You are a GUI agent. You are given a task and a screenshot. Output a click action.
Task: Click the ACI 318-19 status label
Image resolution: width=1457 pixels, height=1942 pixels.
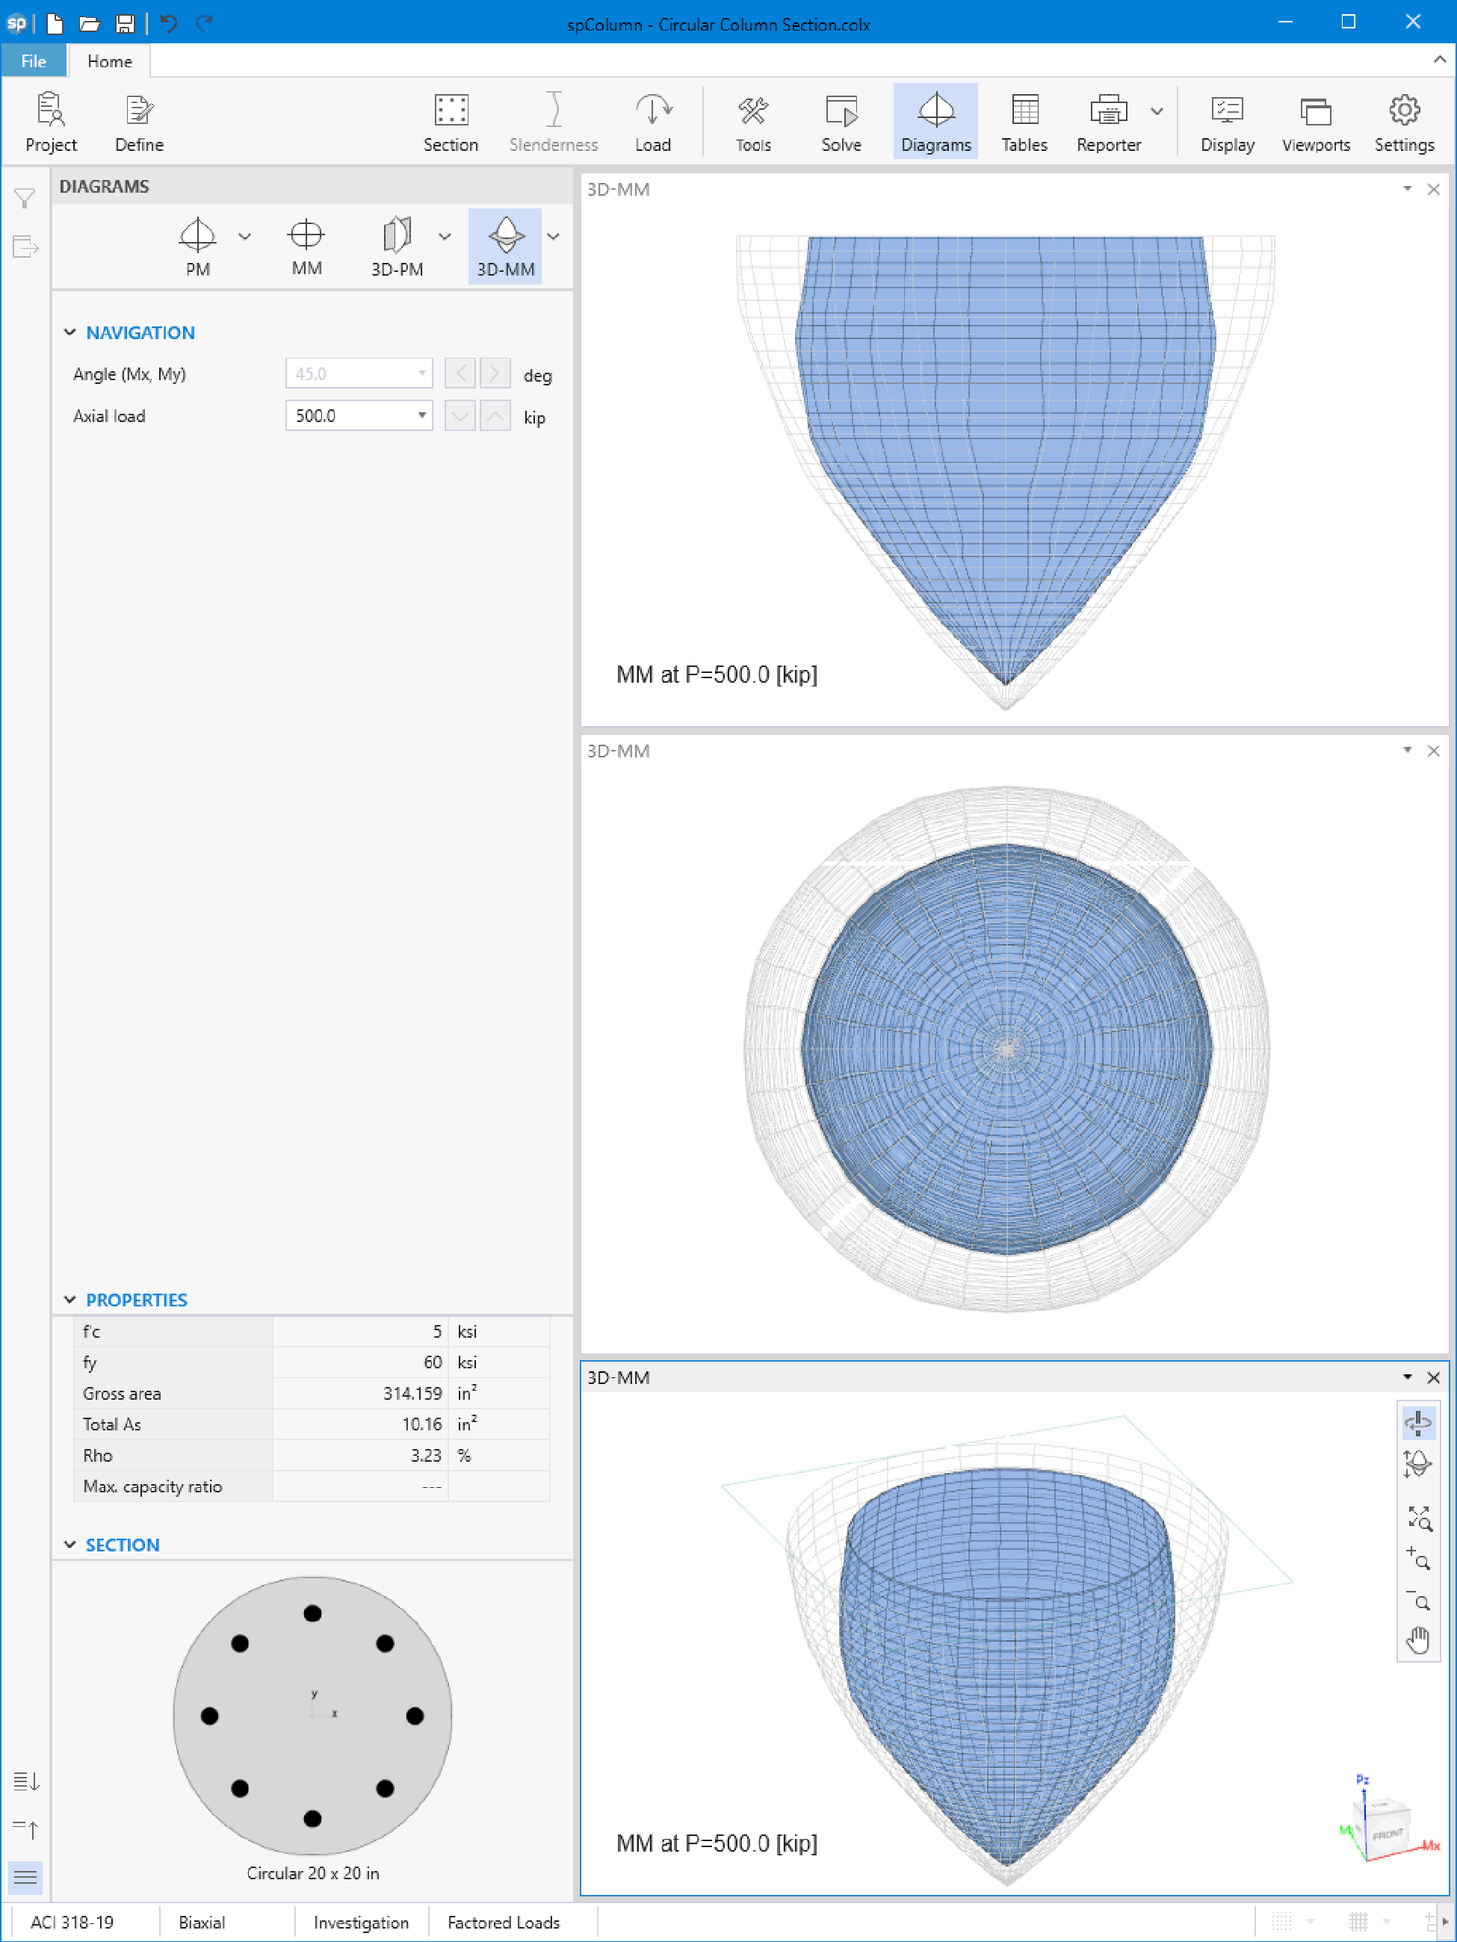click(72, 1922)
